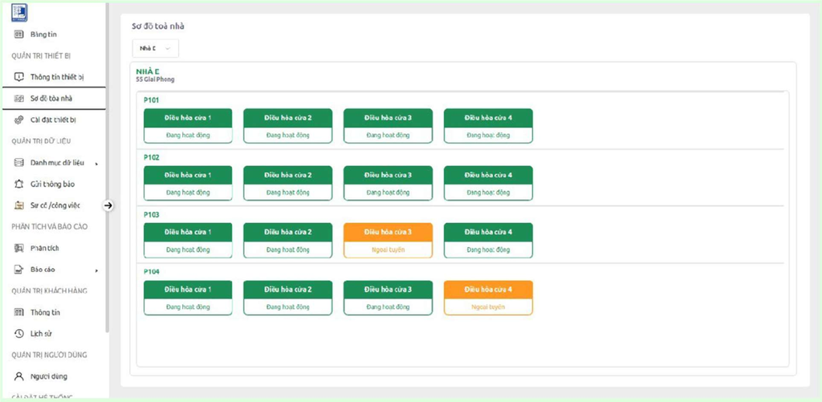Click the app logo at sidebar top
This screenshot has height=402, width=822.
tap(19, 13)
